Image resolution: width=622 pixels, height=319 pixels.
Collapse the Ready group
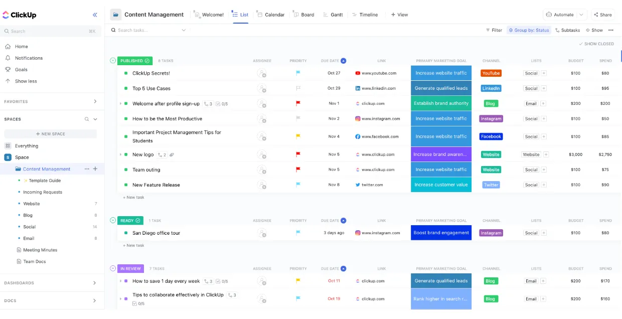tap(113, 220)
